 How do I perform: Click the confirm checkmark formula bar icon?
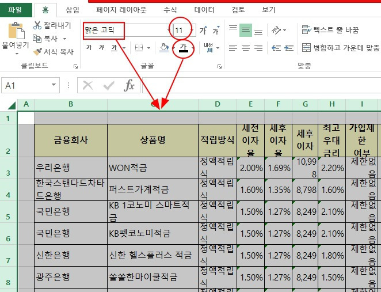(x=109, y=85)
